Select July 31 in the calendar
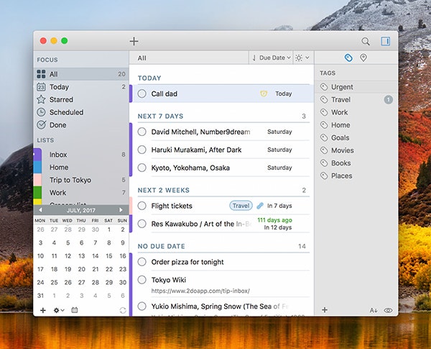 (40, 296)
